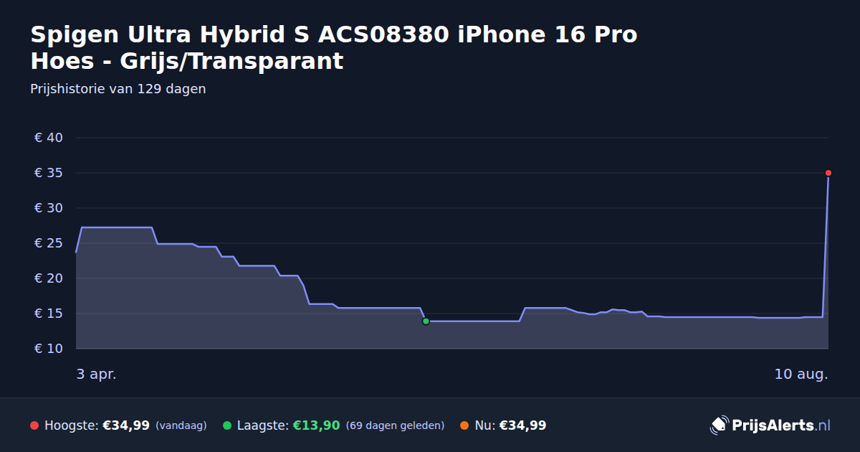
Task: Click the € 40 axis label
Action: pyautogui.click(x=49, y=138)
